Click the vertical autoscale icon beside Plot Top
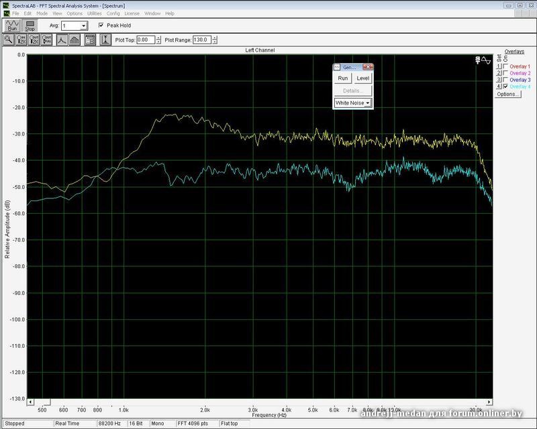 105,40
